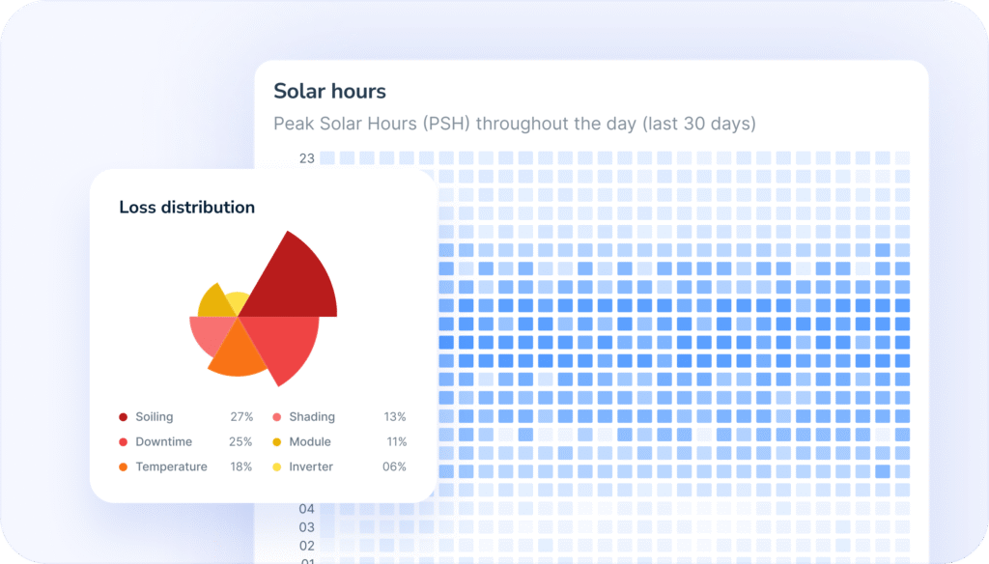The height and width of the screenshot is (564, 989).
Task: Click the Soiling legend label
Action: (x=155, y=417)
